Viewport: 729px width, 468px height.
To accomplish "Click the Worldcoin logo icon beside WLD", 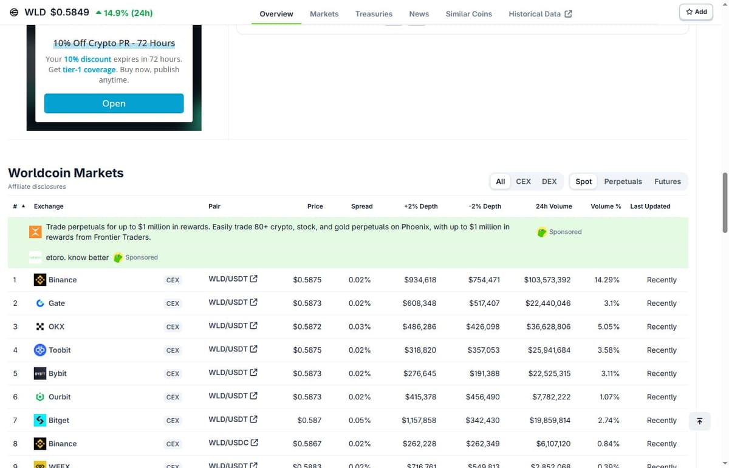I will click(x=14, y=12).
